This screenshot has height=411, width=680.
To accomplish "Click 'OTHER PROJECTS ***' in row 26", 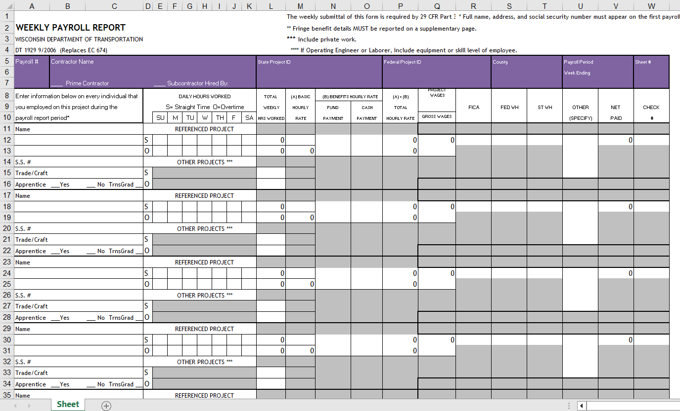I will (x=204, y=295).
